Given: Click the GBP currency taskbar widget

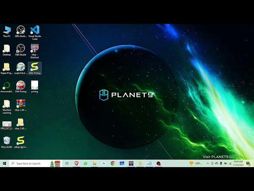Looking at the screenshot, I should pyautogui.click(x=196, y=164).
